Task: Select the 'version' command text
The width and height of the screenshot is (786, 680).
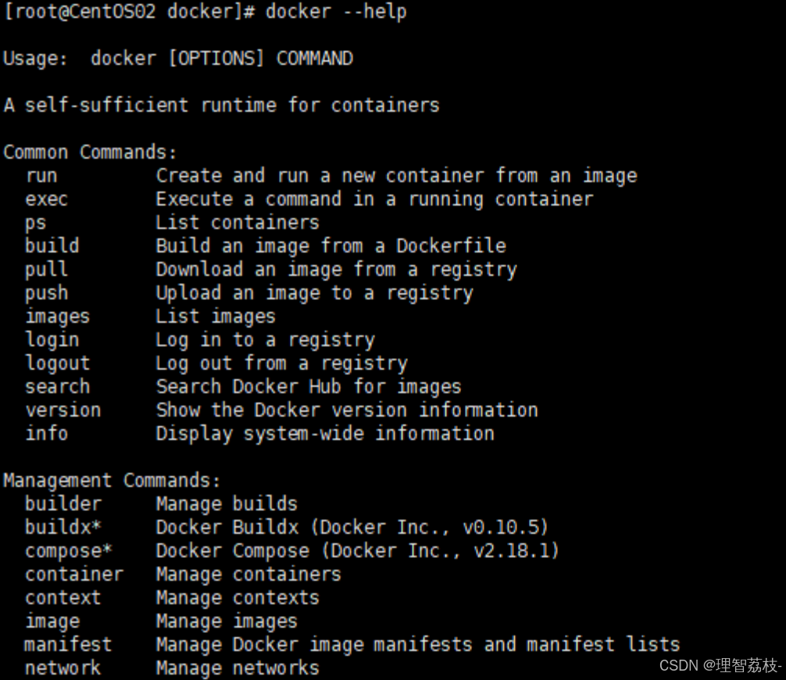Action: pyautogui.click(x=63, y=410)
